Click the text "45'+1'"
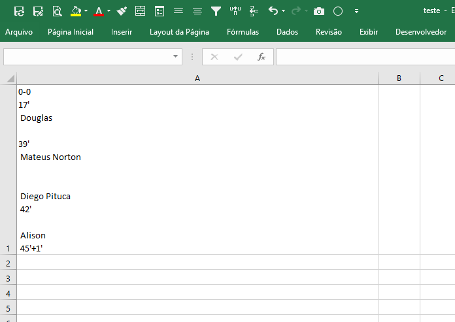 click(31, 248)
